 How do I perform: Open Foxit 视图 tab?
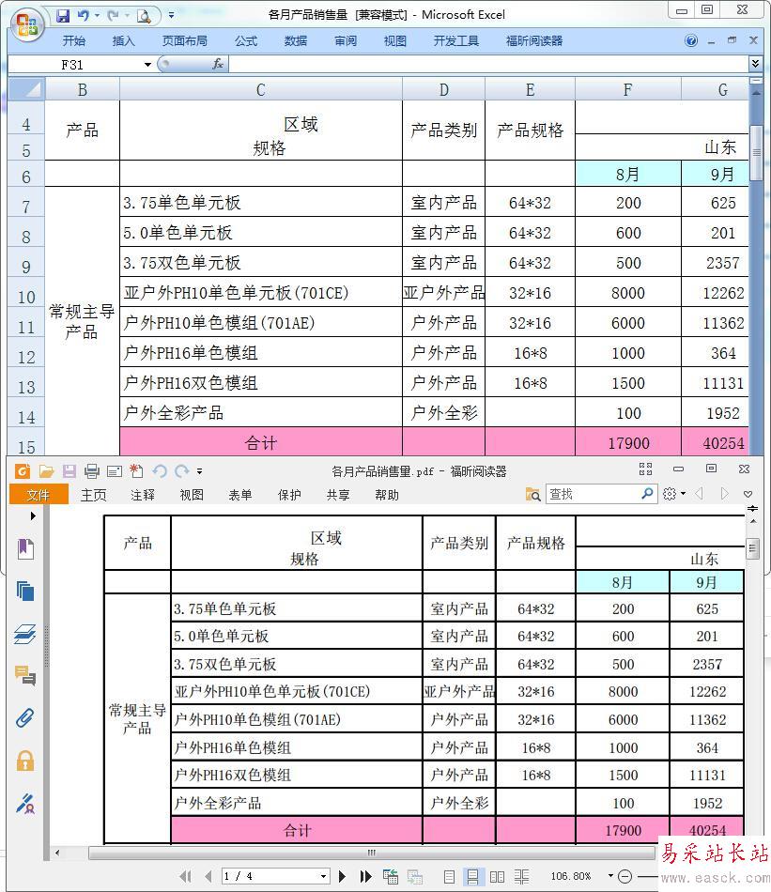click(x=192, y=495)
